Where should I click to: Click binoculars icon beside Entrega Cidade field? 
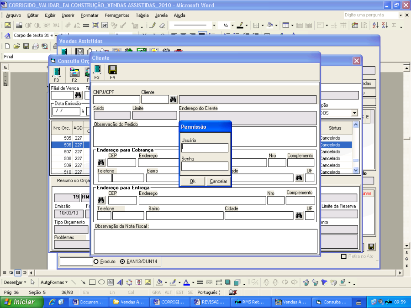pos(299,215)
